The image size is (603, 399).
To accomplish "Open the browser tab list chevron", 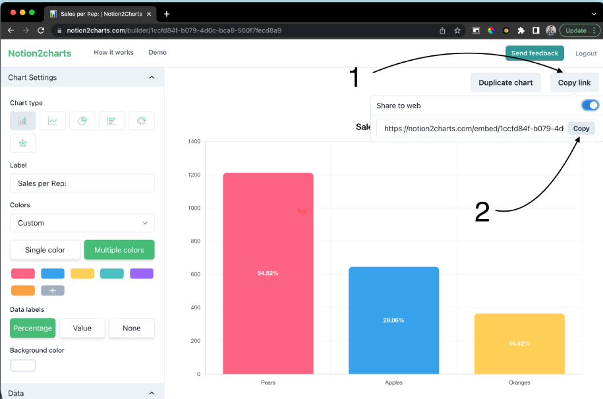I will point(594,14).
